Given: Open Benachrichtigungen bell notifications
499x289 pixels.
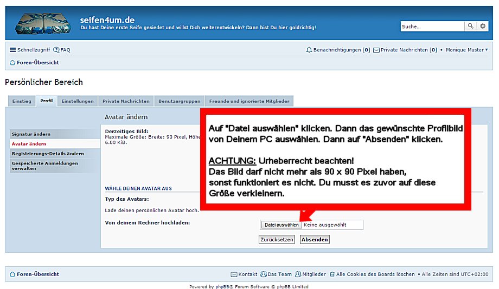Looking at the screenshot, I should pos(337,50).
